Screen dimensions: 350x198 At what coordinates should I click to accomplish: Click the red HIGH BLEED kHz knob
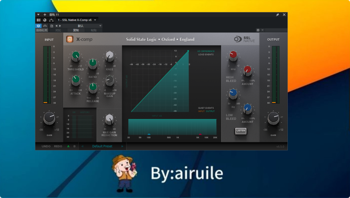point(233,56)
